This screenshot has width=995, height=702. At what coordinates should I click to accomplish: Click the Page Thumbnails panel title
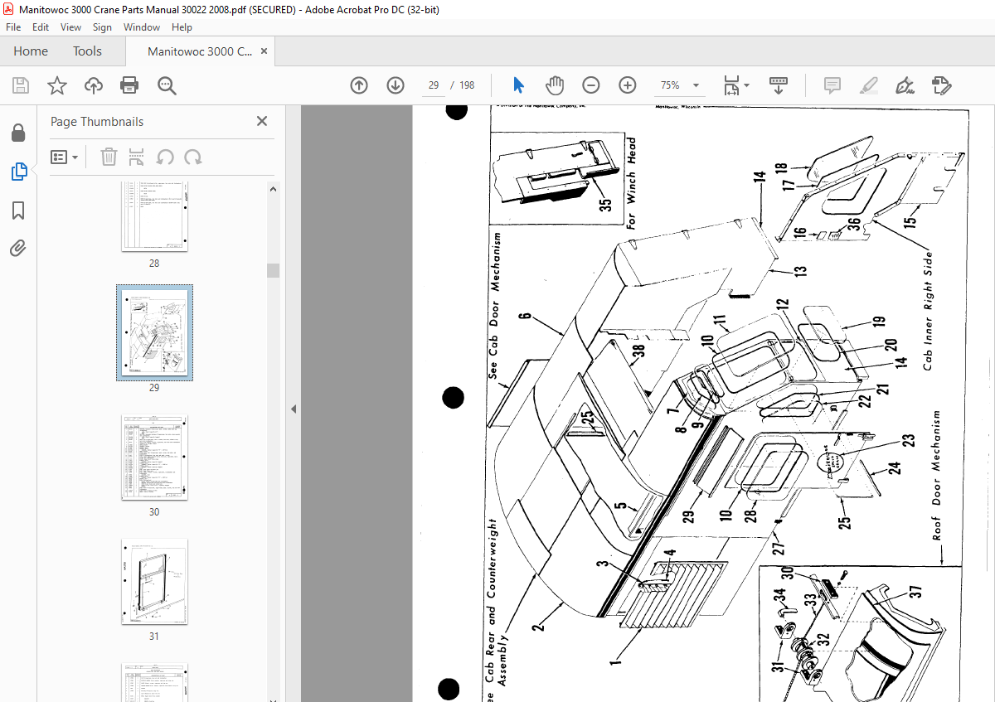(x=97, y=121)
